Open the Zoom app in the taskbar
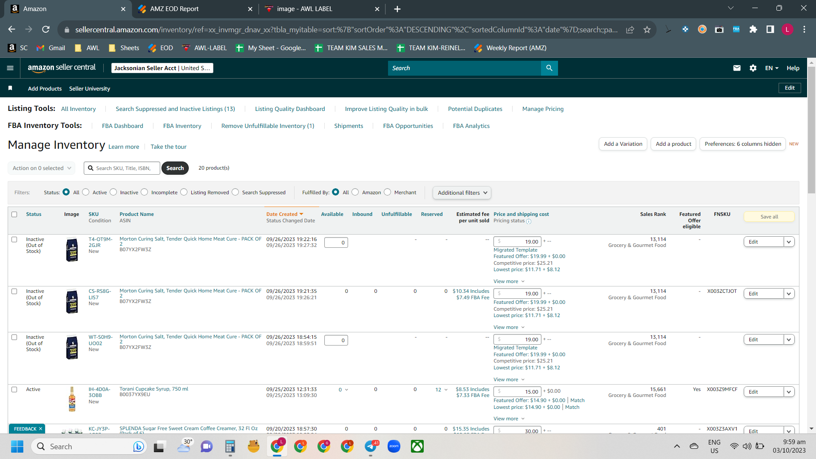816x459 pixels. [394, 446]
